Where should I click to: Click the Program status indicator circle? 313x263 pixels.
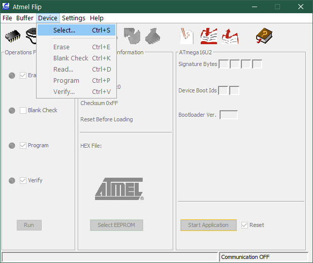[x=12, y=146]
